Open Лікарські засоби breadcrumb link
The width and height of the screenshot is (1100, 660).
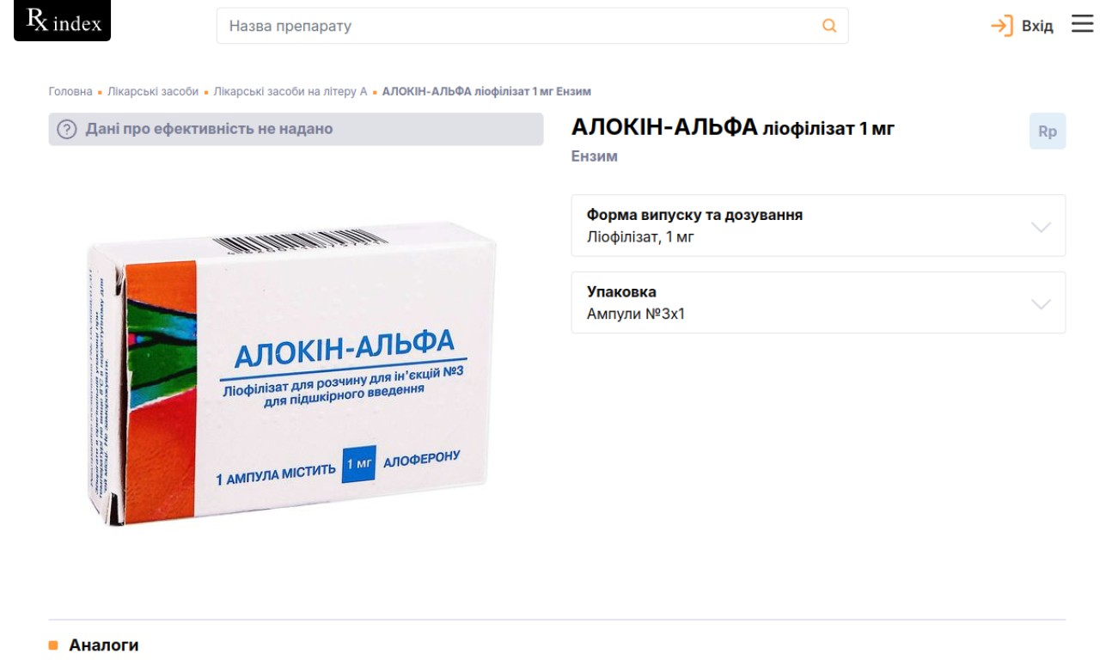click(153, 91)
